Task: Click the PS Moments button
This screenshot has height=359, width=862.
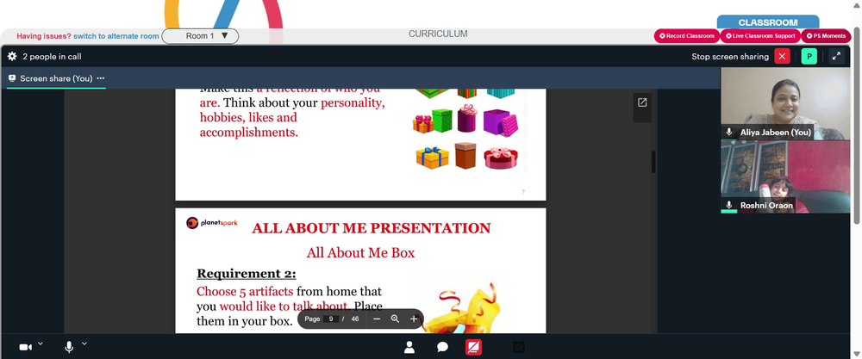Action: coord(826,36)
